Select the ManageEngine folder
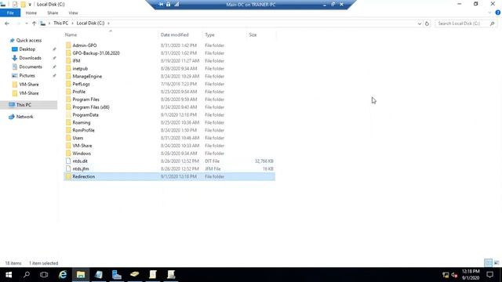This screenshot has width=502, height=282. [x=87, y=76]
